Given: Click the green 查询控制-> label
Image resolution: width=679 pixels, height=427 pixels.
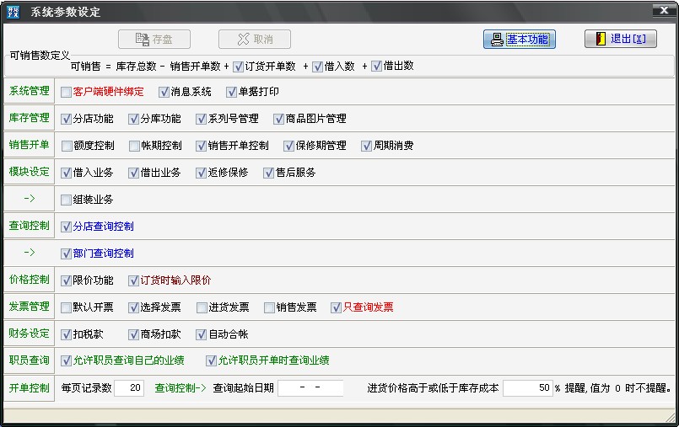Looking at the screenshot, I should (x=181, y=388).
